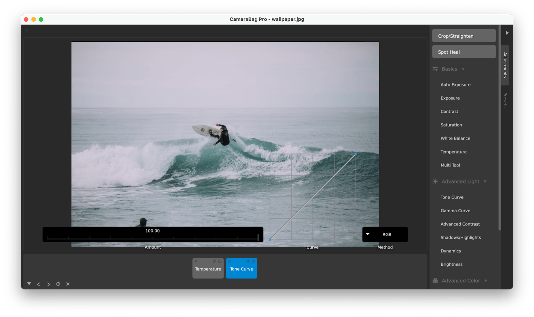The image size is (534, 317).
Task: Toggle power on the Temperature tile
Action: [x=220, y=261]
